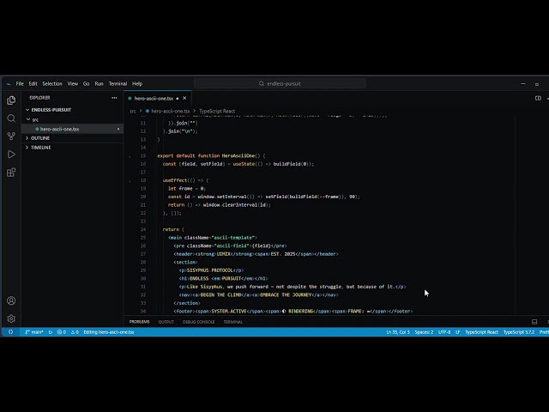Image resolution: width=549 pixels, height=412 pixels.
Task: Click 'BEGIN THE CLIMB' text in line 32
Action: [x=220, y=295]
